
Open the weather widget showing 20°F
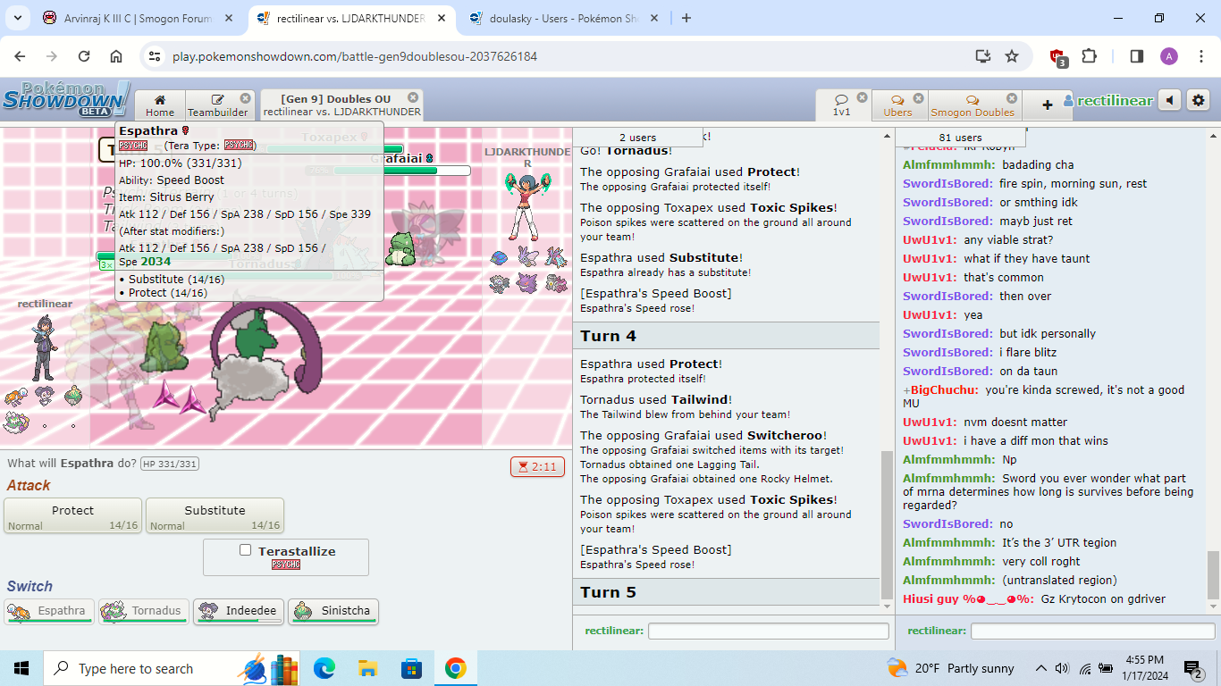[x=950, y=668]
